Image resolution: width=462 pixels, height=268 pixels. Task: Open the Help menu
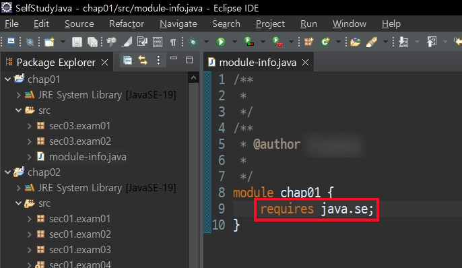pyautogui.click(x=391, y=24)
